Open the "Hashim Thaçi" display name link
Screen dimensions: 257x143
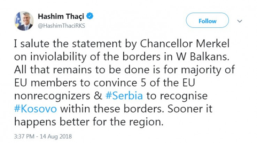point(62,16)
